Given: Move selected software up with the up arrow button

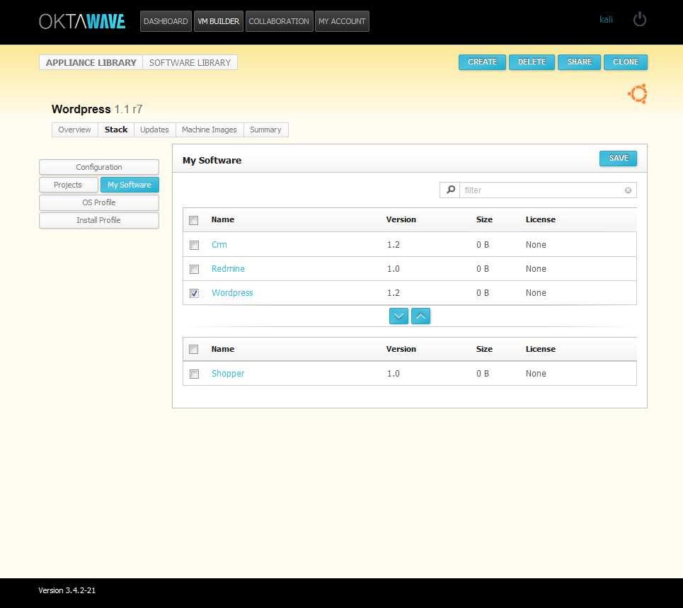Looking at the screenshot, I should 420,316.
